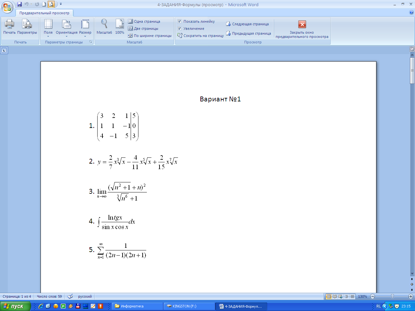Screen dimensions: 415x311
Task: Click Число слов: 59 status entry
Action: [x=49, y=296]
